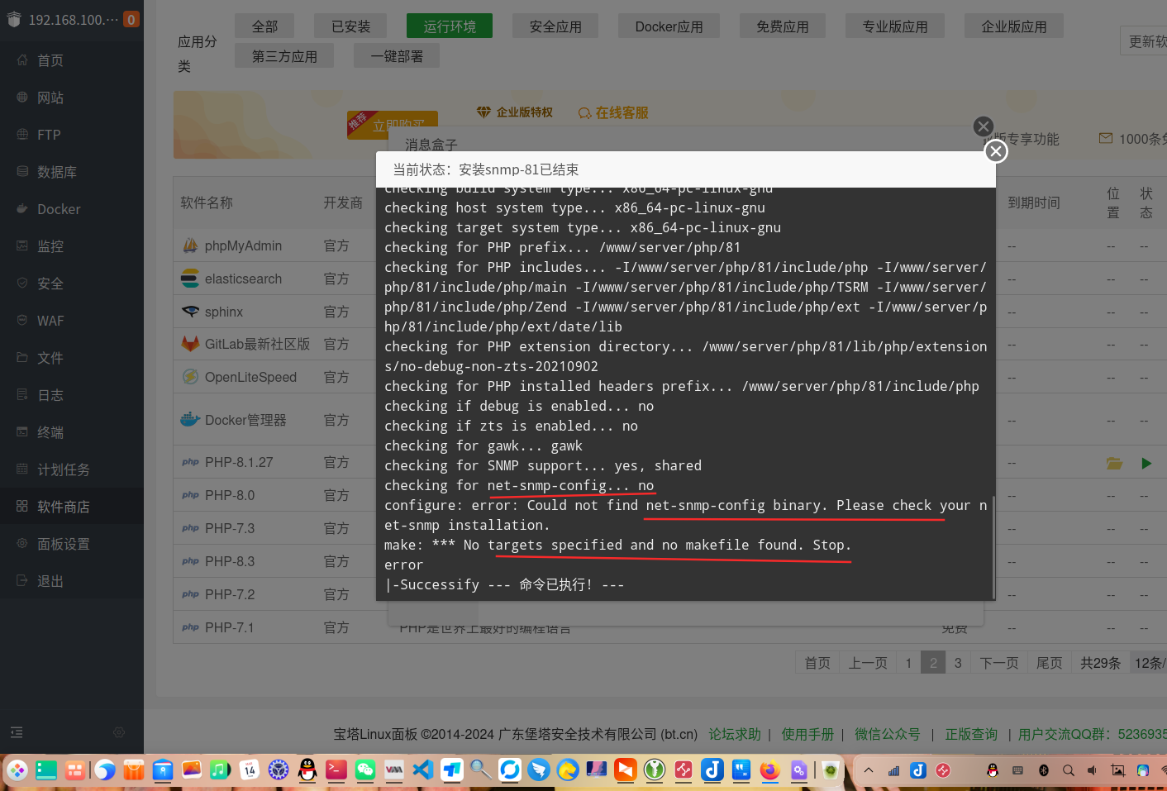Click the system tray volume speaker icon
1167x791 pixels.
pos(1093,770)
